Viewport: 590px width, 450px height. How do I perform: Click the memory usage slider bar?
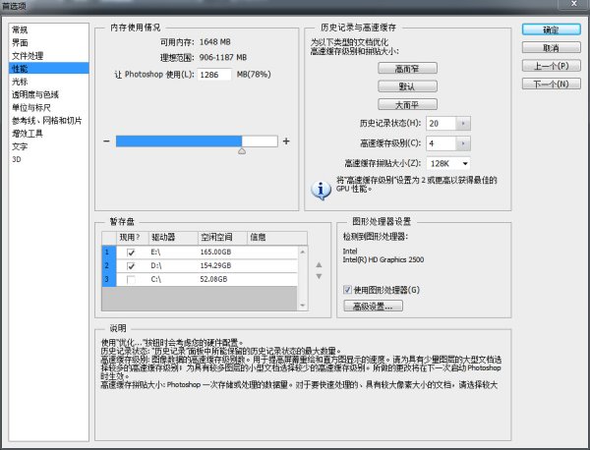pyautogui.click(x=197, y=141)
